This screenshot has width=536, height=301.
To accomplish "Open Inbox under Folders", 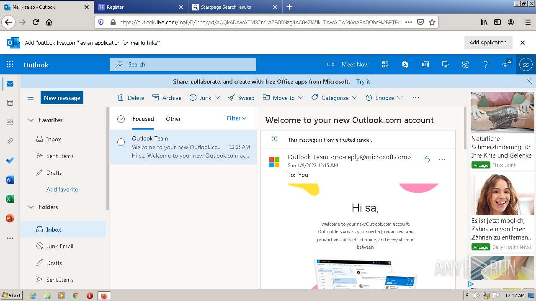I will pos(64,230).
